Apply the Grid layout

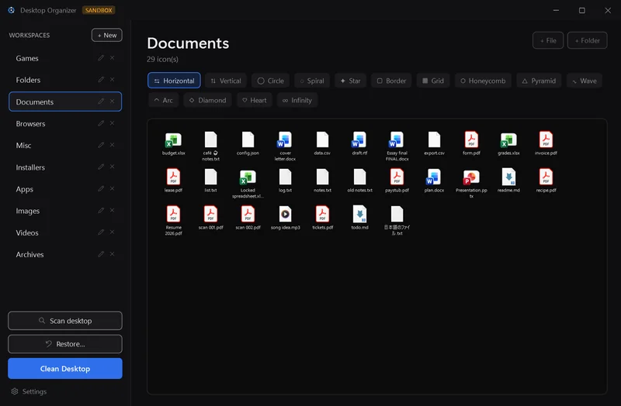pos(433,81)
